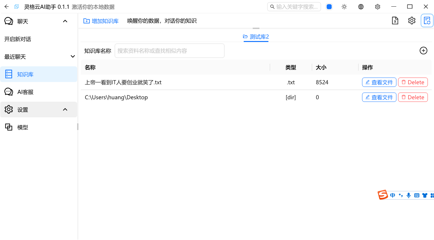Focus the keyword search box in title bar

[294, 7]
